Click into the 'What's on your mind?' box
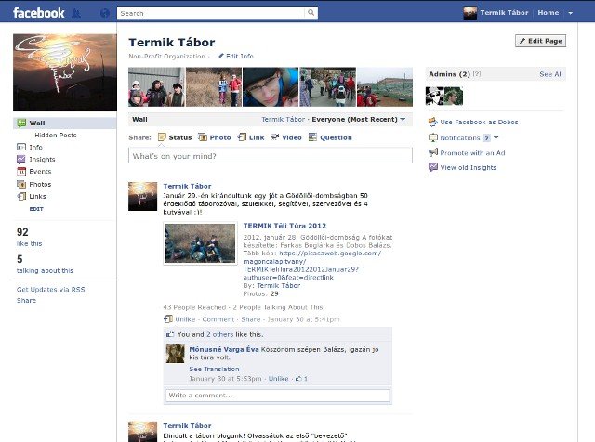 tap(270, 156)
